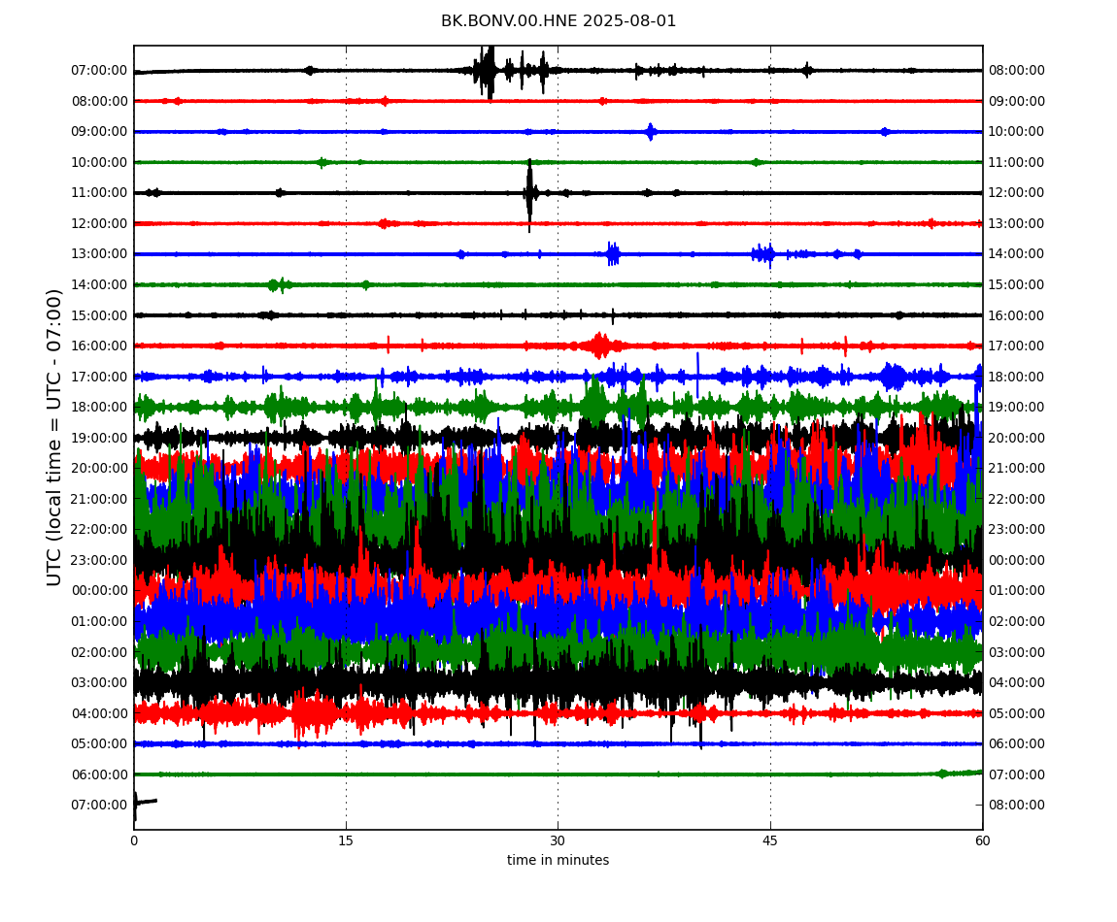Pick right-axis local time label 17:00:00

pyautogui.click(x=1017, y=346)
